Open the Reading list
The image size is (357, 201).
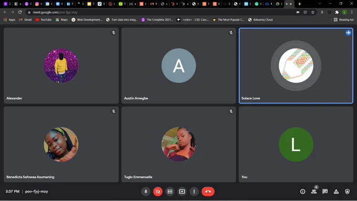tap(344, 20)
